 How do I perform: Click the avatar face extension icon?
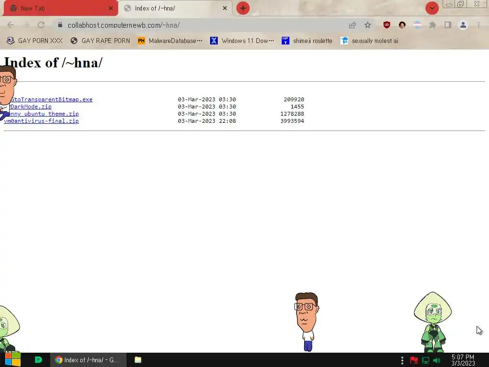click(x=402, y=25)
